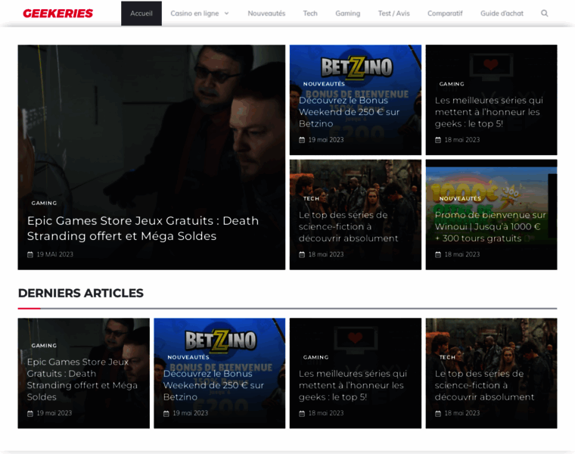Screen dimensions: 575x454
Task: Click the Betzino logo image in top grid
Action: [x=357, y=67]
